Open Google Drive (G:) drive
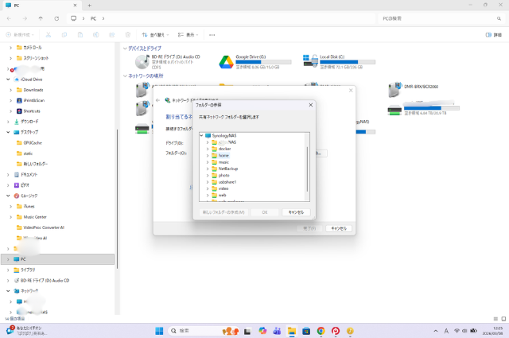The width and height of the screenshot is (509, 338). 225,60
